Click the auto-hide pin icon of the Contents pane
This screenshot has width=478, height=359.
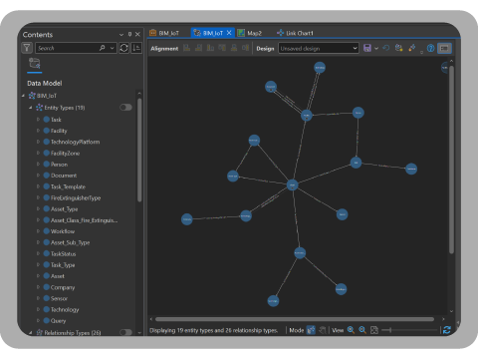[129, 34]
